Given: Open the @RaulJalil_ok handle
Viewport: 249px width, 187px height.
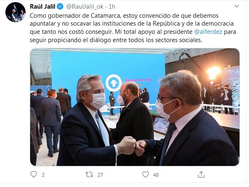Looking at the screenshot, I should click(x=85, y=7).
